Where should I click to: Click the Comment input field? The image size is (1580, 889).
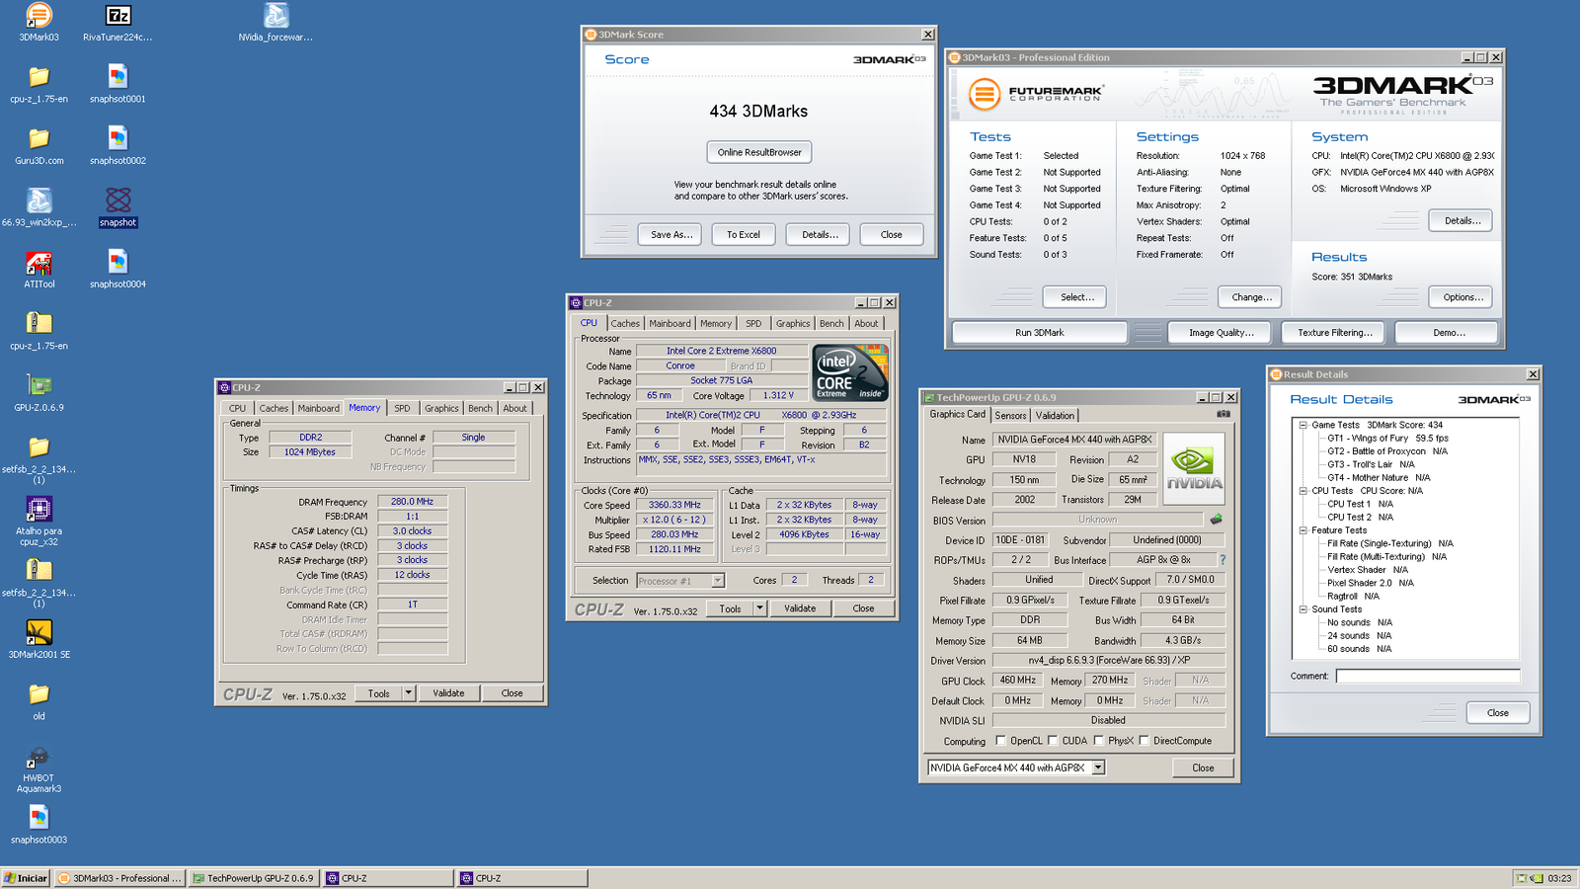(x=1427, y=677)
